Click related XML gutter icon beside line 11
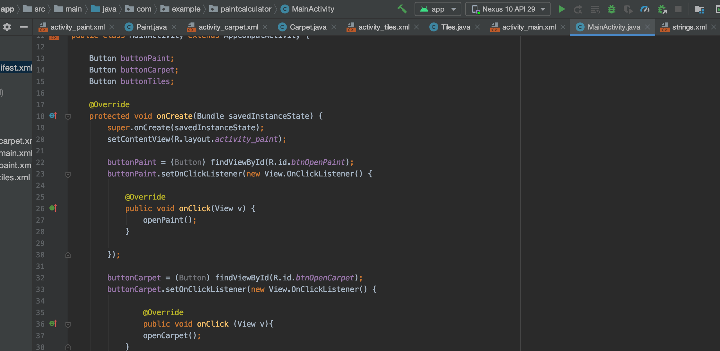The height and width of the screenshot is (351, 720). tap(54, 37)
